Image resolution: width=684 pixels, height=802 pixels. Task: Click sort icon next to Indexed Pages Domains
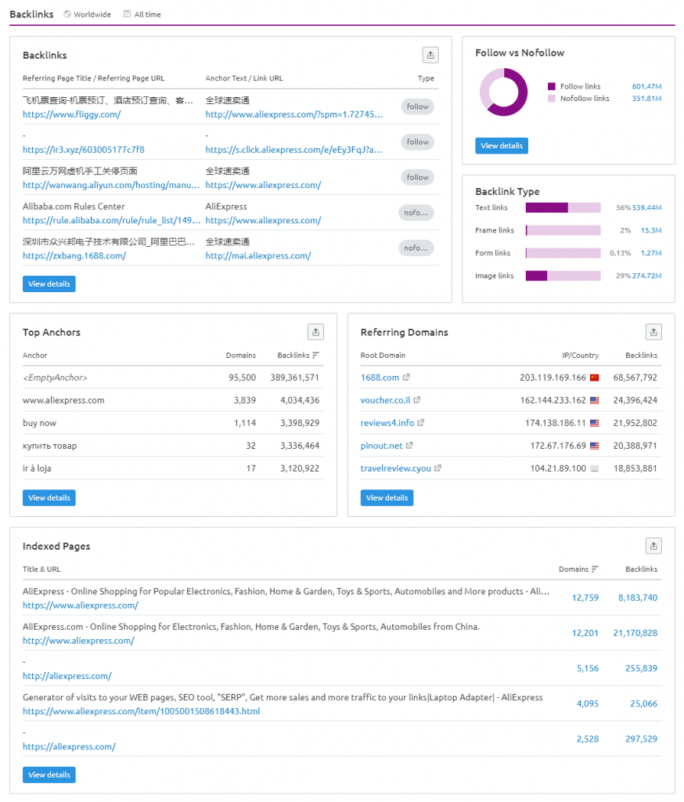pyautogui.click(x=595, y=569)
